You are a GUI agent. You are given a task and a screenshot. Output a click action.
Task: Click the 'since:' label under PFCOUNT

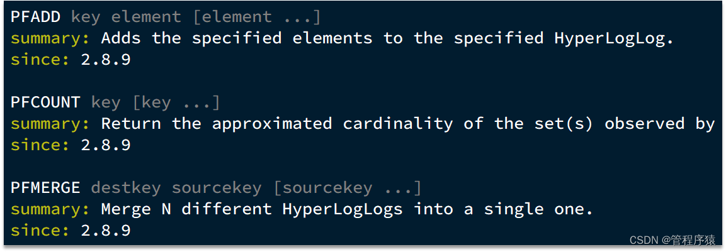coord(40,146)
